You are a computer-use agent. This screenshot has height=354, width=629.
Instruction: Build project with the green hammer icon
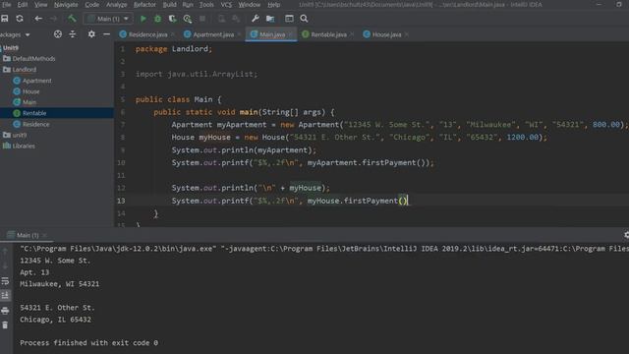[72, 19]
